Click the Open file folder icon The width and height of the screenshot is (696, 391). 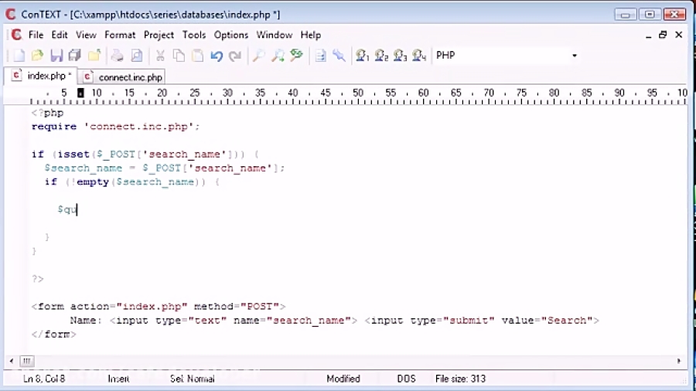[x=38, y=56]
